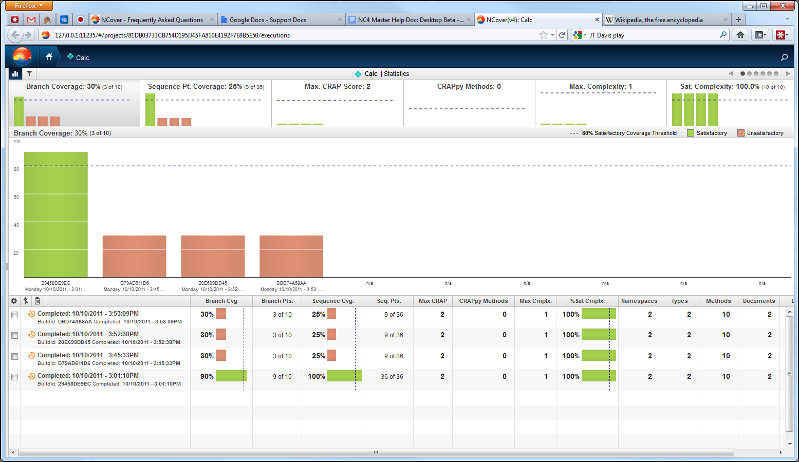Screen dimensions: 799x462
Task: Open the filter funnel icon
Action: (x=29, y=73)
